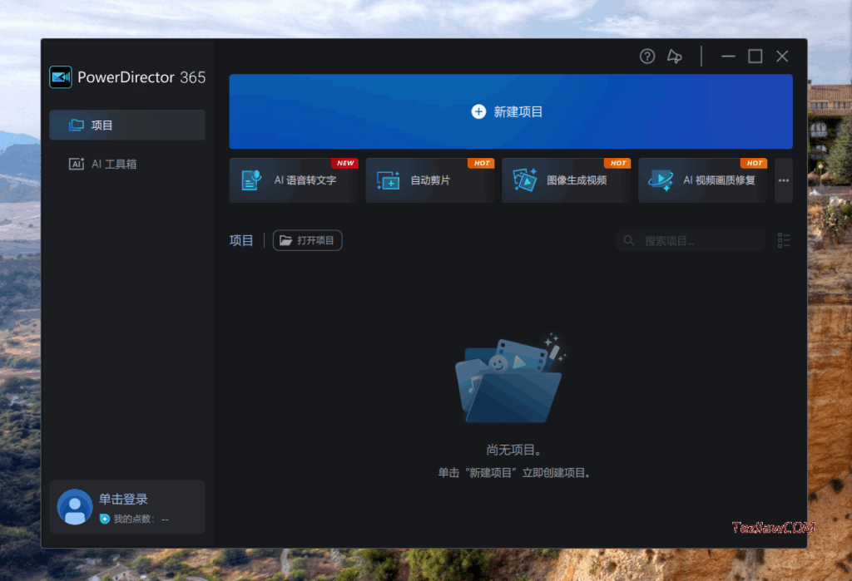Select the AI toolbox icon in sidebar

click(75, 164)
